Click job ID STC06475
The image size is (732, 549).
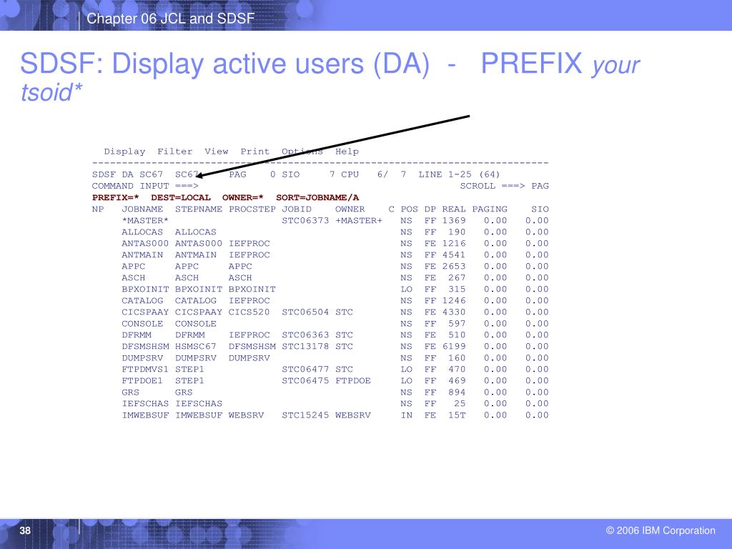pyautogui.click(x=305, y=381)
